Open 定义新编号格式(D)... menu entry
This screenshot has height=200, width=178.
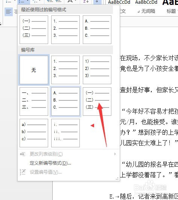(x=69, y=163)
